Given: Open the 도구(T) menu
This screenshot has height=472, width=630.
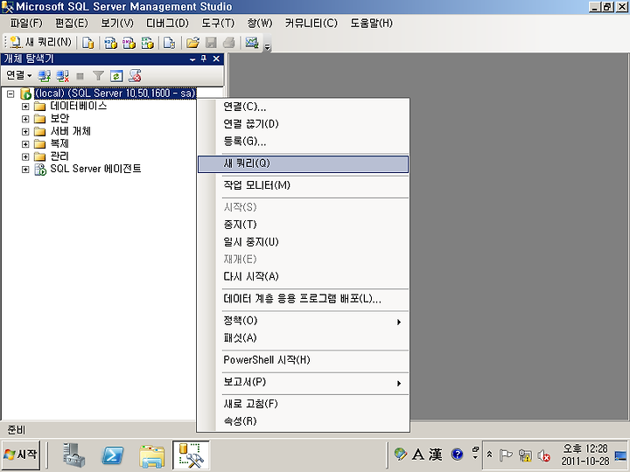Looking at the screenshot, I should 218,24.
